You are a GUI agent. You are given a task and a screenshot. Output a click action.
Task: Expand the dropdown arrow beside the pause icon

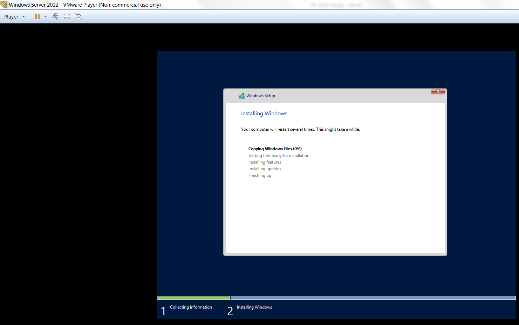click(x=45, y=16)
